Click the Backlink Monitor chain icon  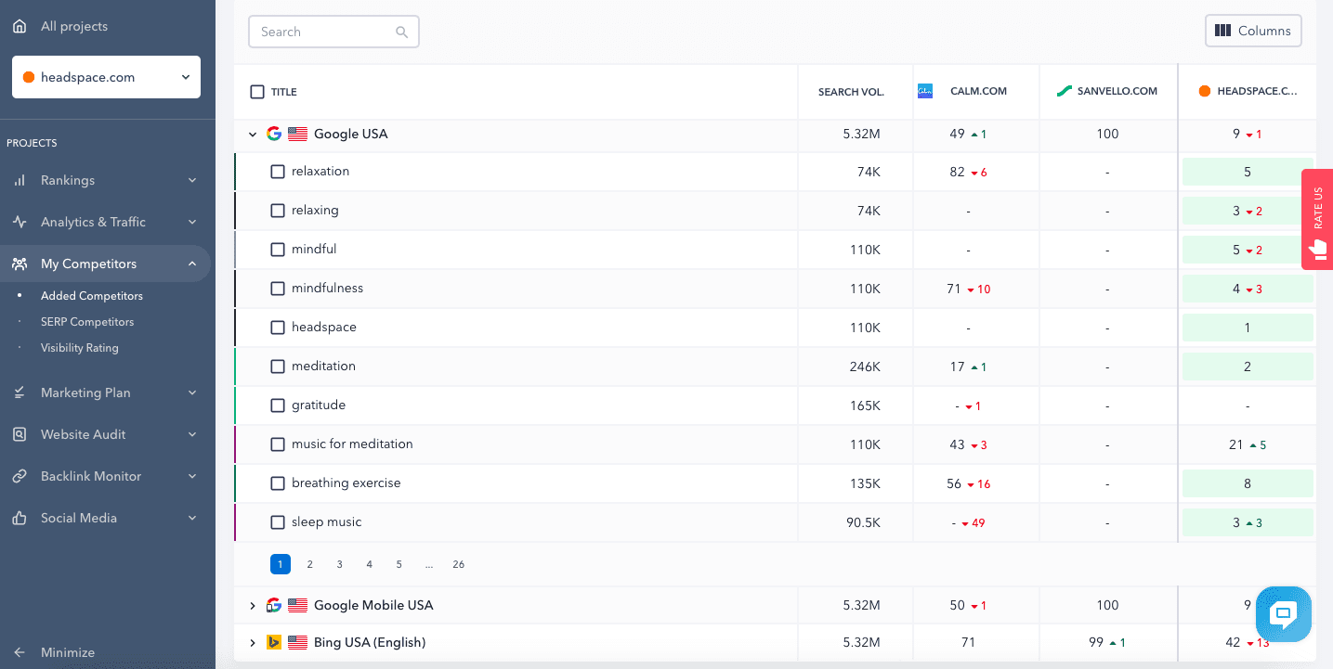click(x=20, y=476)
